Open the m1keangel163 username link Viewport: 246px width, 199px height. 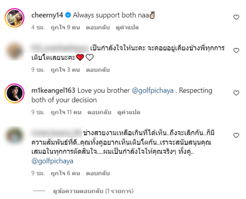point(53,91)
